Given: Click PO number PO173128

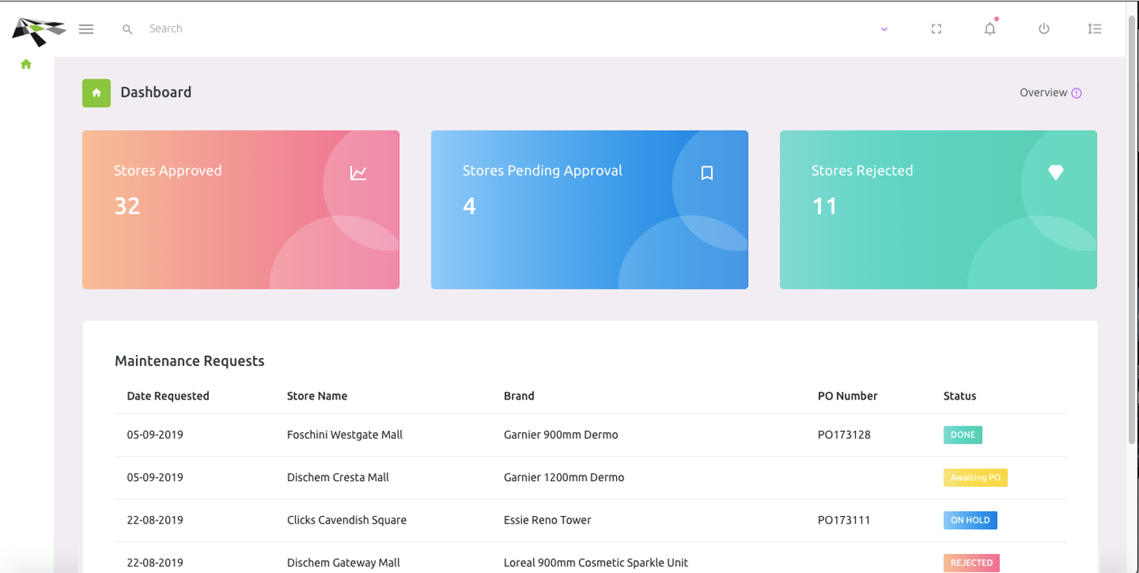Looking at the screenshot, I should [x=844, y=434].
